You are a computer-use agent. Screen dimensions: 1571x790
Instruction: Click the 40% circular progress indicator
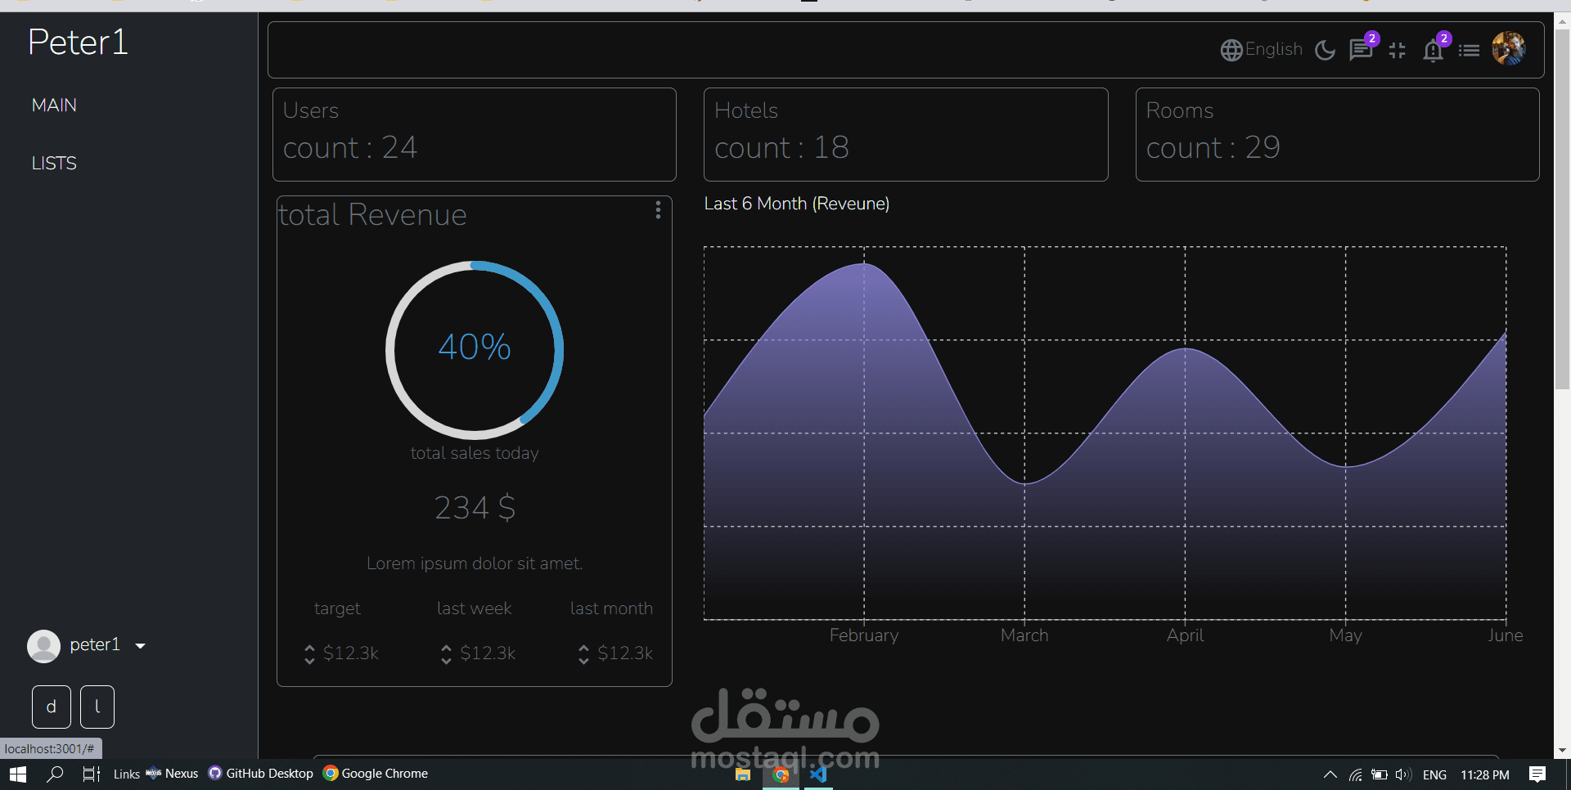474,349
